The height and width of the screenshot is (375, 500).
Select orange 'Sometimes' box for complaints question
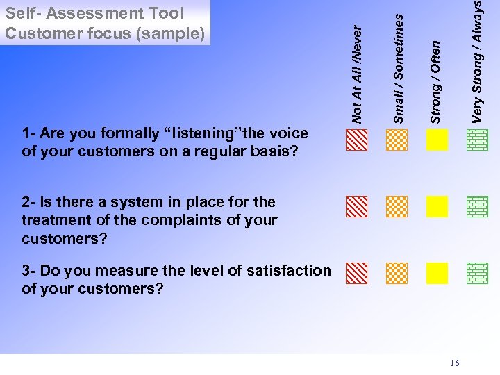point(397,207)
